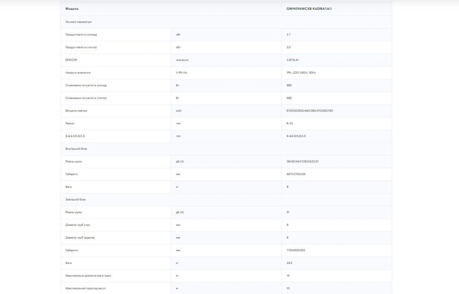
Task: Click "дБ (А)" unit in the 51 row
Action: [x=180, y=212]
